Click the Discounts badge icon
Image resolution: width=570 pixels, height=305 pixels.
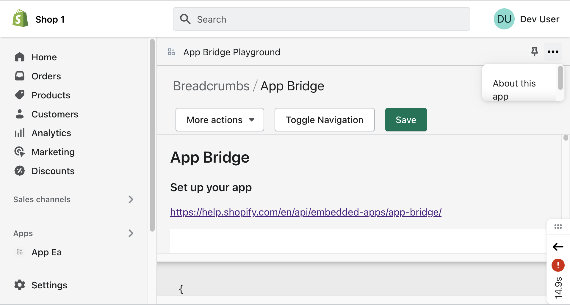point(20,171)
